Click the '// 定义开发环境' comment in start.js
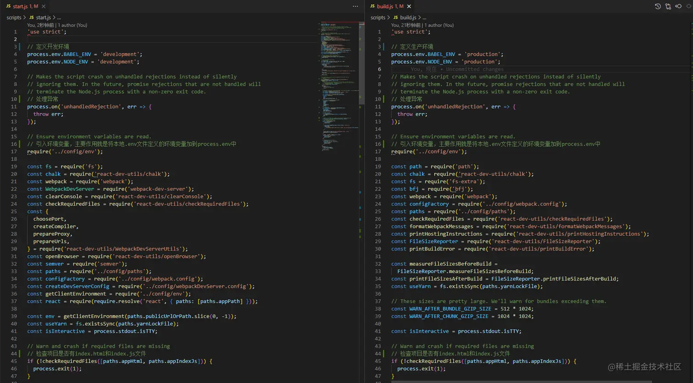 click(x=48, y=47)
